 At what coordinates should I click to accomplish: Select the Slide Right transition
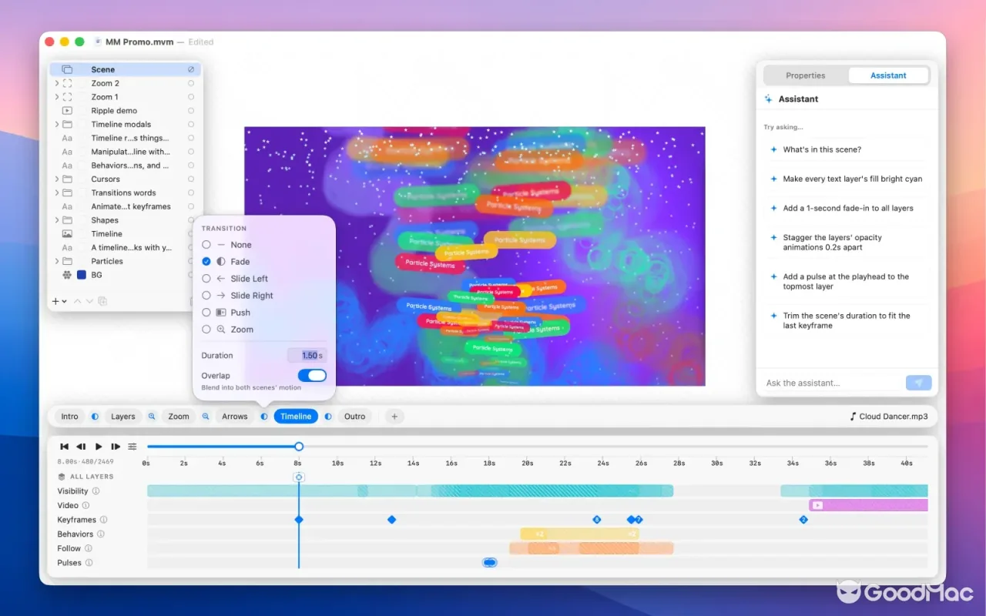click(206, 296)
